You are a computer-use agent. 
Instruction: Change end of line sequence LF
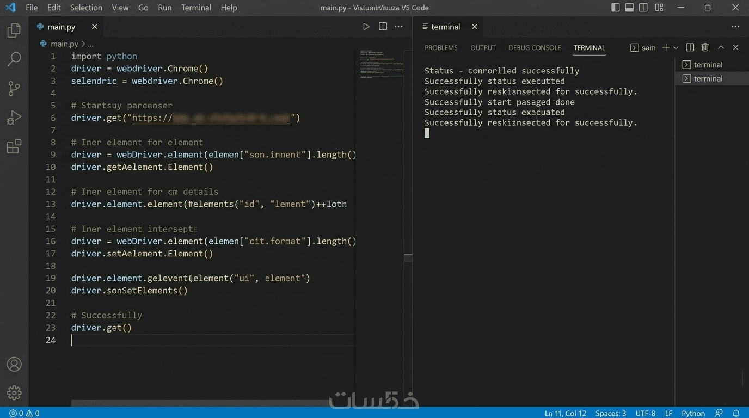pos(668,413)
